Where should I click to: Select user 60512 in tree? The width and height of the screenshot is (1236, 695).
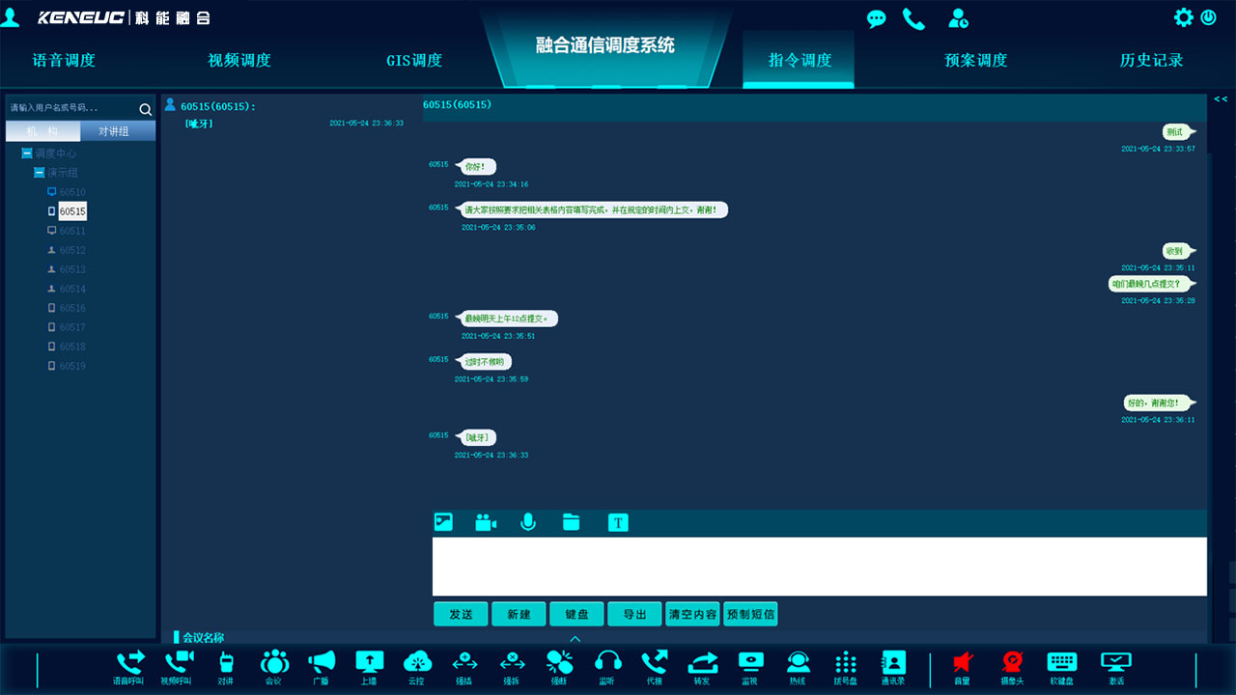click(x=72, y=250)
